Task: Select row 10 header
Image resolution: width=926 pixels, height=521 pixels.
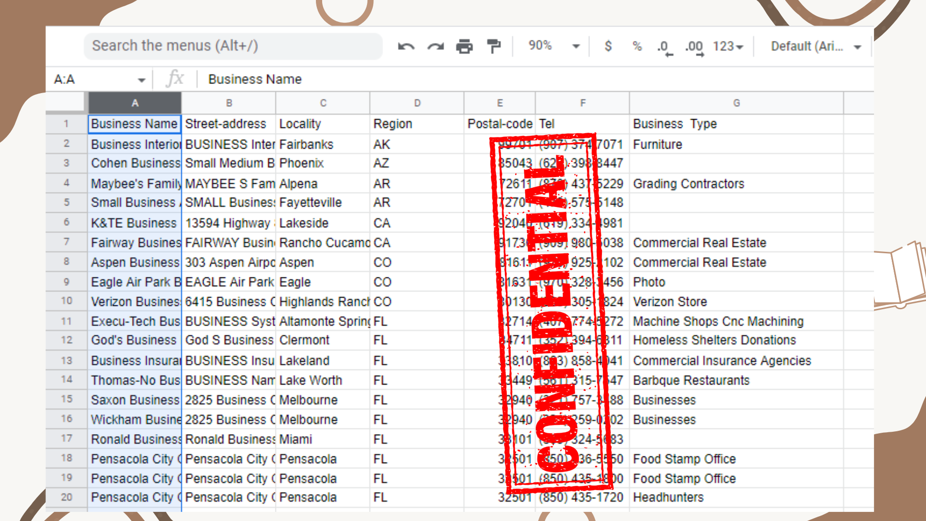Action: tap(67, 301)
